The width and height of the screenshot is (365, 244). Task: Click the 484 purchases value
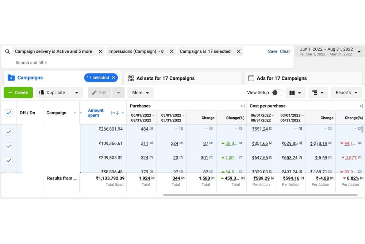[144, 129]
